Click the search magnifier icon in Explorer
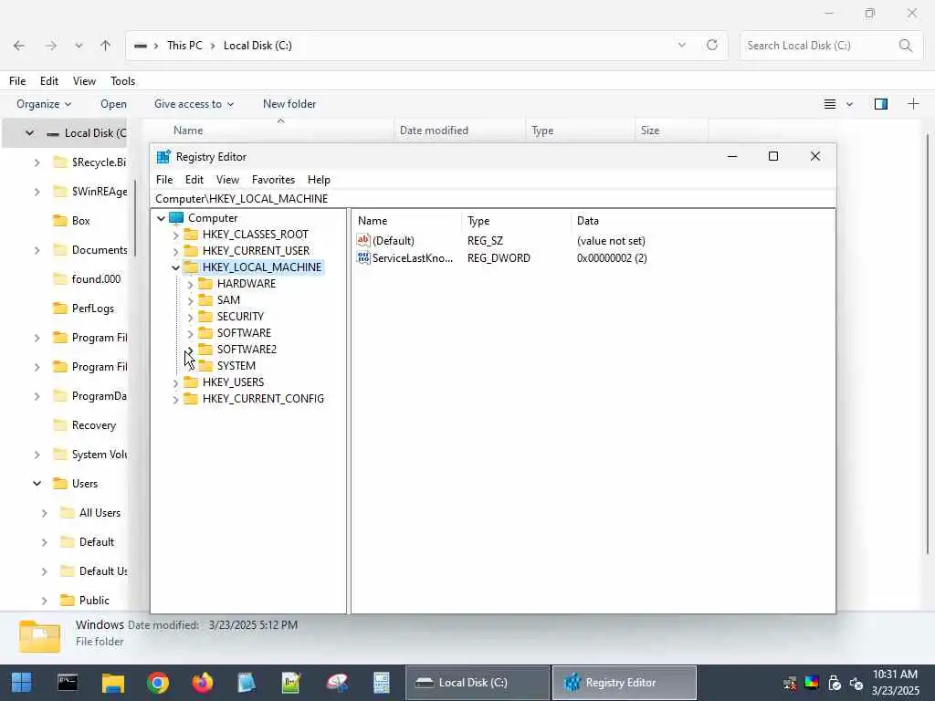Image resolution: width=935 pixels, height=701 pixels. click(x=905, y=46)
